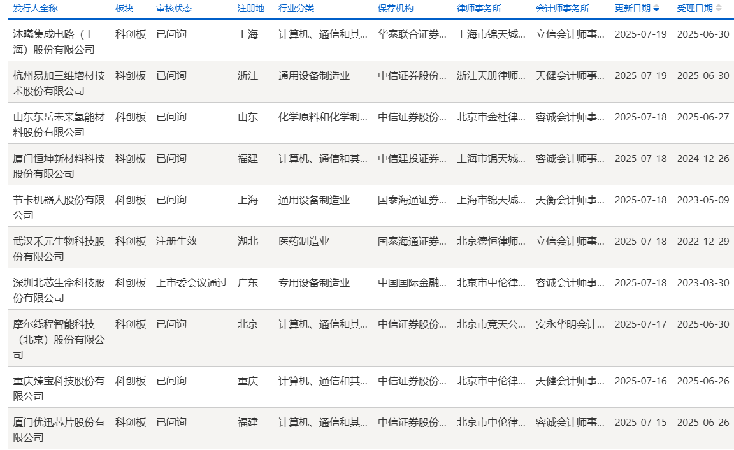This screenshot has width=734, height=450.
Task: Click the 行业分类 column header
Action: pos(296,8)
